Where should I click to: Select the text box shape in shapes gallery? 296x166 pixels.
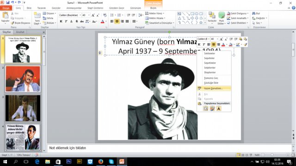point(179,14)
